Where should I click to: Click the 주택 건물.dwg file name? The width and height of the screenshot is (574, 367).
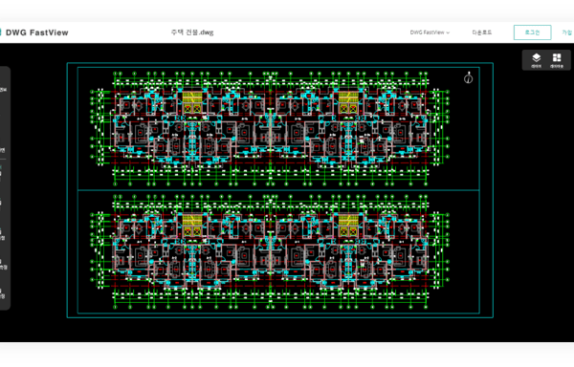(x=192, y=32)
